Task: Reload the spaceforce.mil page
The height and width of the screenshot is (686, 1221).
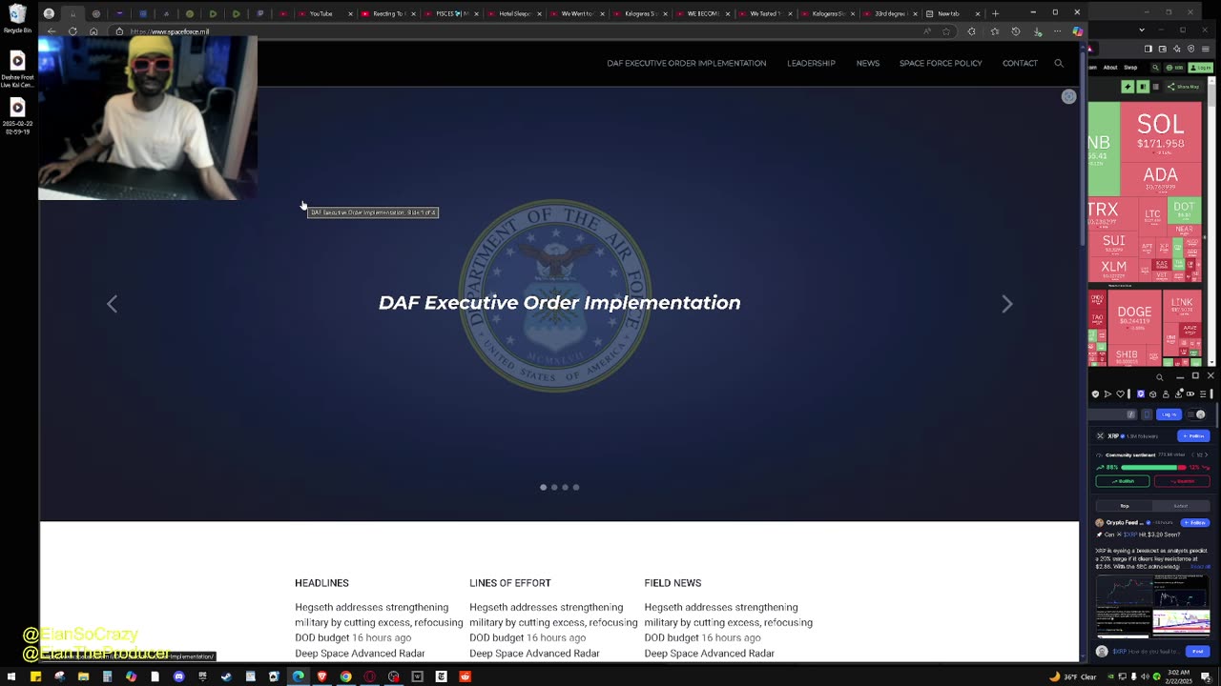Action: point(72,31)
